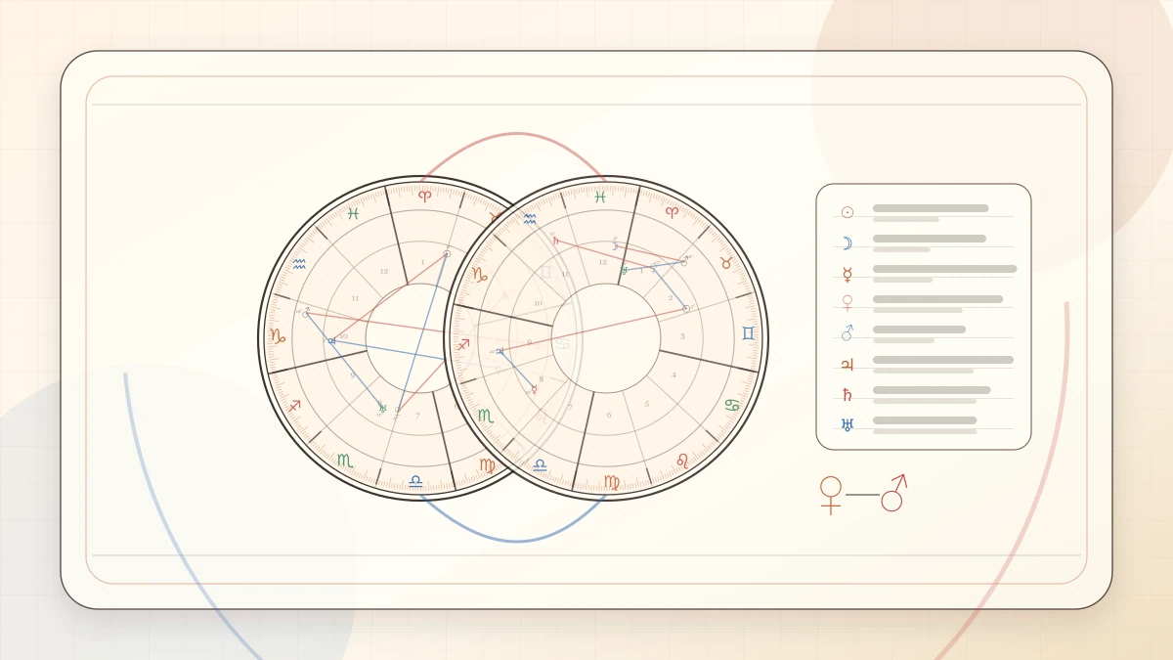This screenshot has height=660, width=1173.
Task: Select the Capricorn glyph on the left chart's outer rim
Action: 278,336
